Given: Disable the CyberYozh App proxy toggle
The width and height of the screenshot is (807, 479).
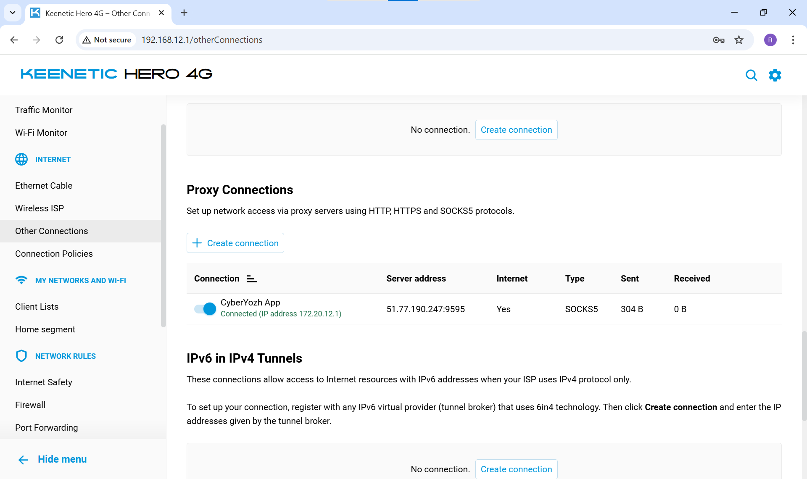Looking at the screenshot, I should [205, 309].
